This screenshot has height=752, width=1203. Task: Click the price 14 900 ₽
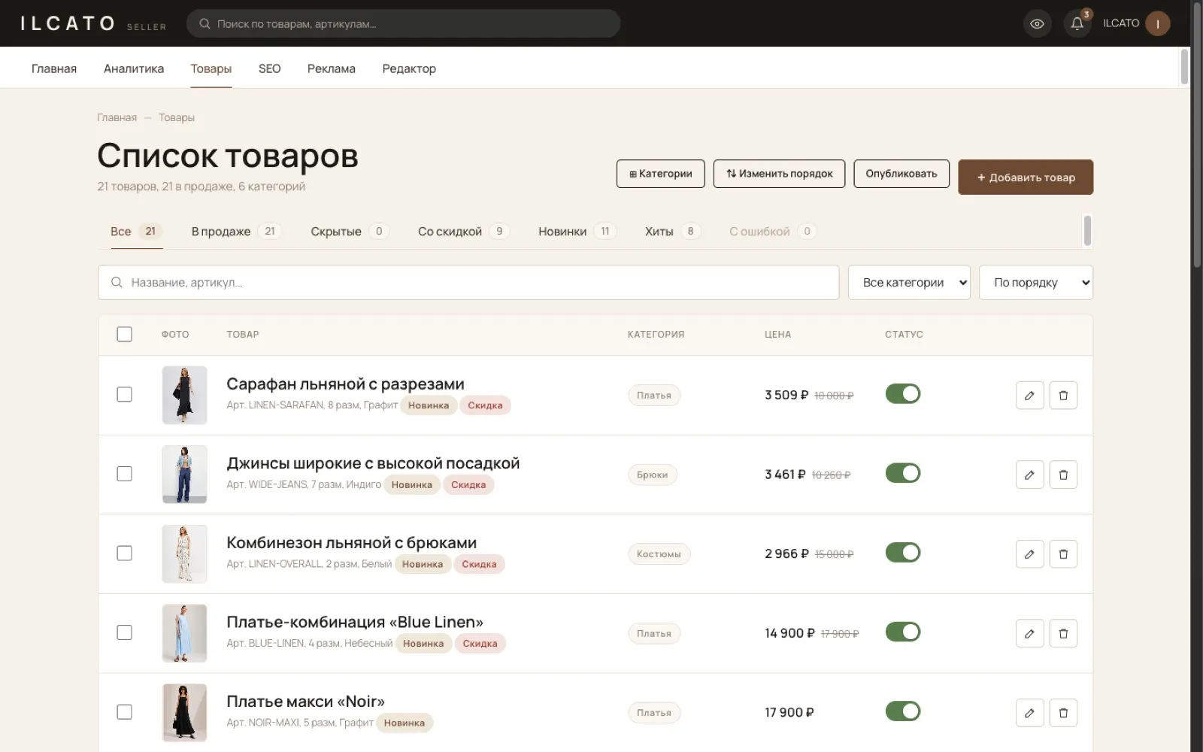(789, 633)
